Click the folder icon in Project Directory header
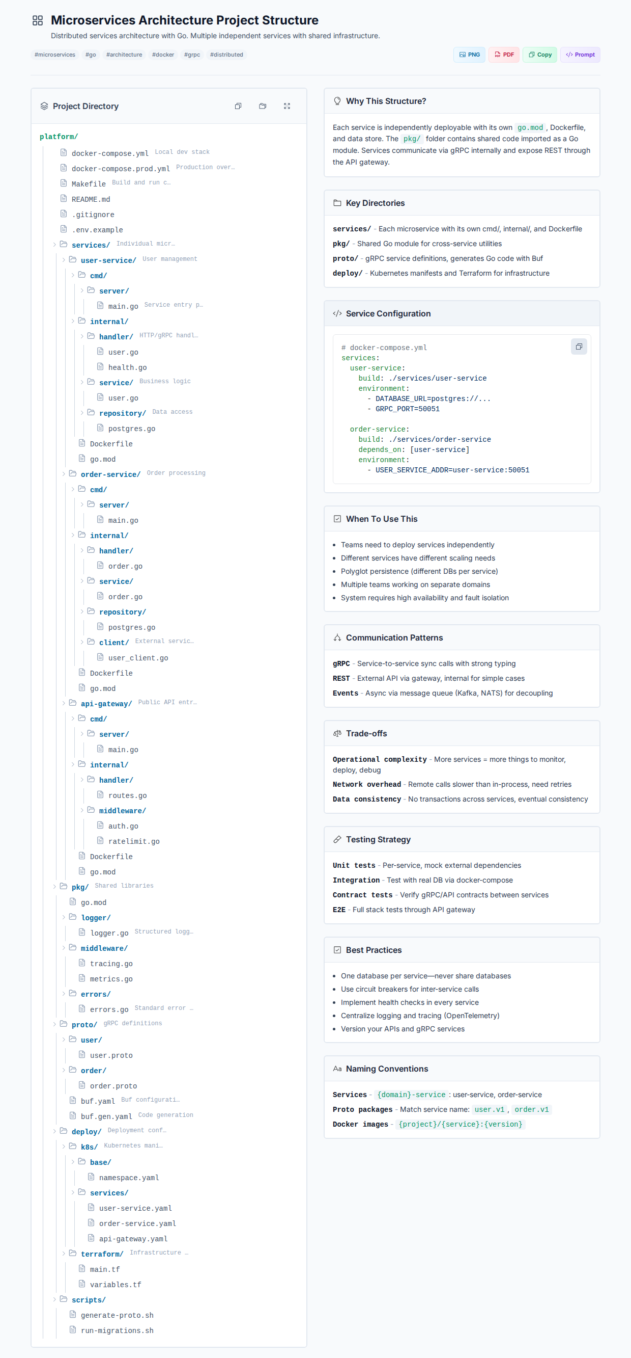Viewport: 631px width, 1358px height. (x=263, y=106)
